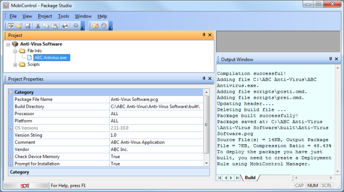Click the New Package toolbar icon
Screen dimensions: 344x192
point(11,26)
